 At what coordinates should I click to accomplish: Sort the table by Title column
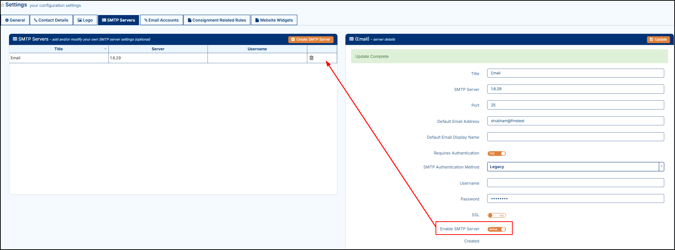click(59, 49)
